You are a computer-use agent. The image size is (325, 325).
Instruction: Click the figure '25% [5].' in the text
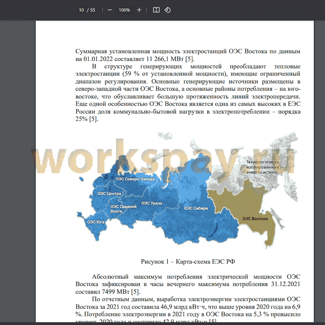87,119
